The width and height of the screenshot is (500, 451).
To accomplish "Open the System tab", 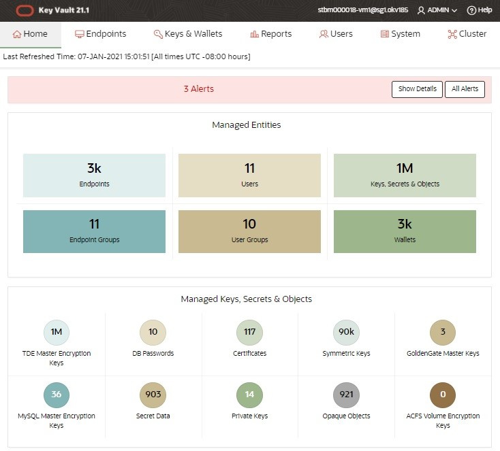I will pyautogui.click(x=401, y=34).
